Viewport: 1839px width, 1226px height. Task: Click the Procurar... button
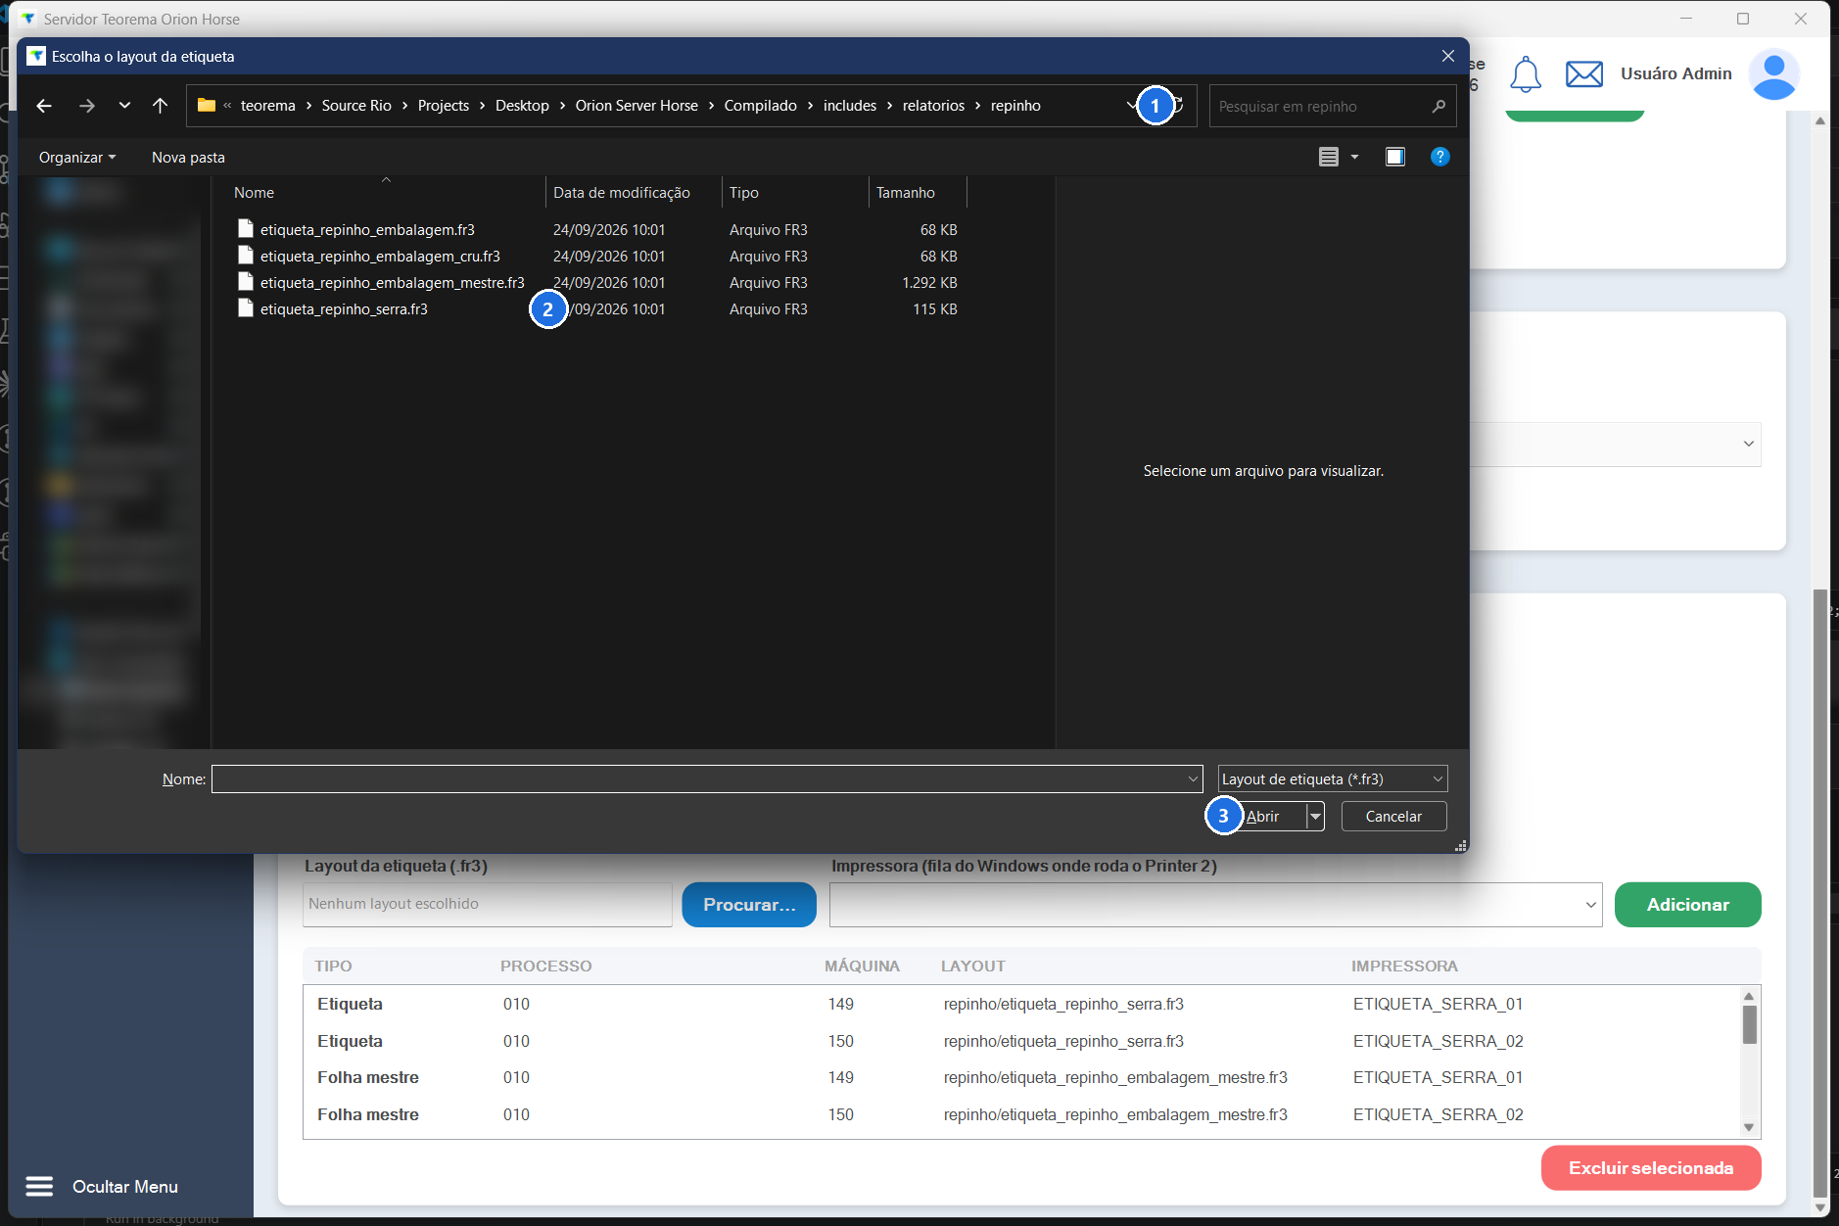(x=749, y=905)
